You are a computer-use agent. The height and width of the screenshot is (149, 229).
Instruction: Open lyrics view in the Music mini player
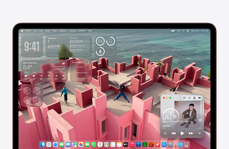[184, 98]
